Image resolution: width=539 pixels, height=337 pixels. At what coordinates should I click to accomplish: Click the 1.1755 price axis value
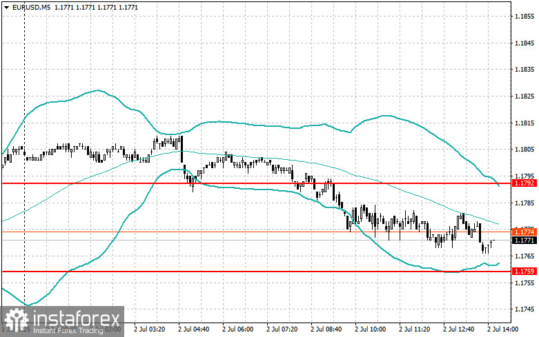click(525, 283)
